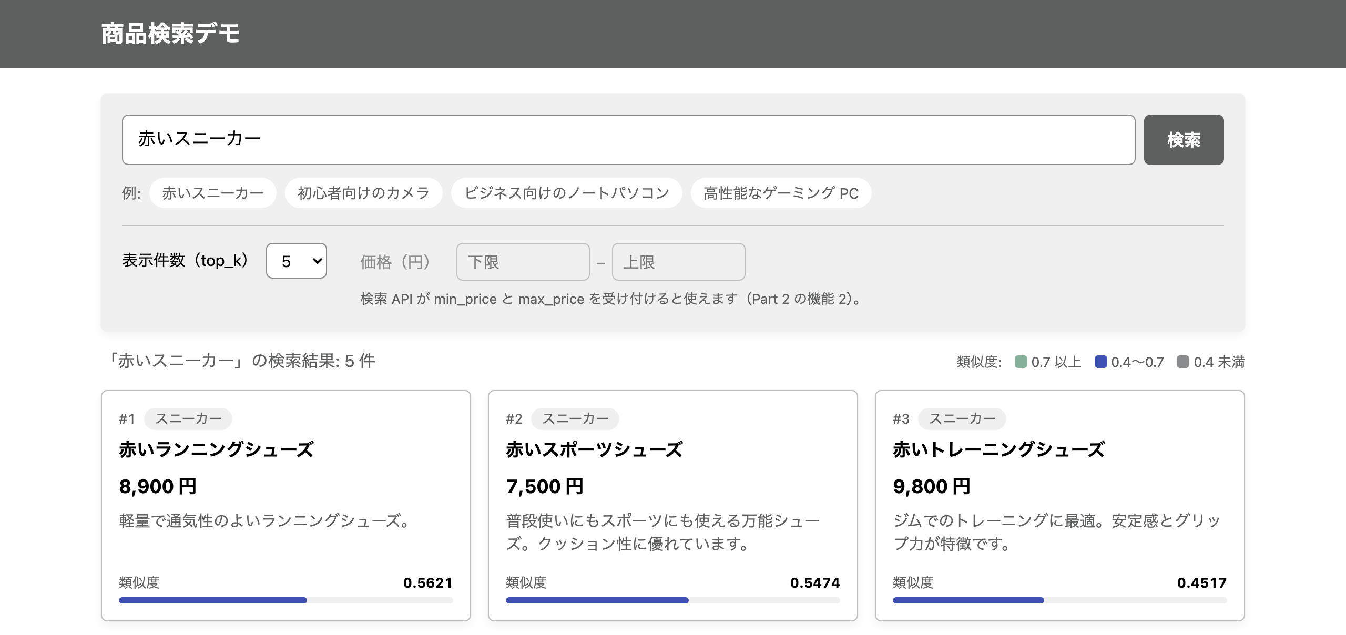Click the similarity score 0.5474
Screen dimensions: 1346x635
pos(815,582)
